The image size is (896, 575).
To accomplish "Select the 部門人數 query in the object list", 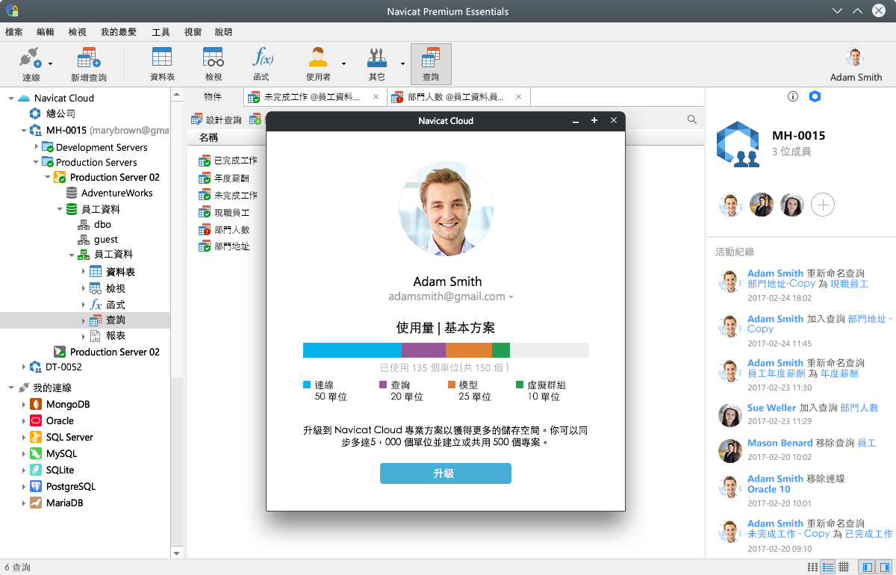I will click(223, 230).
